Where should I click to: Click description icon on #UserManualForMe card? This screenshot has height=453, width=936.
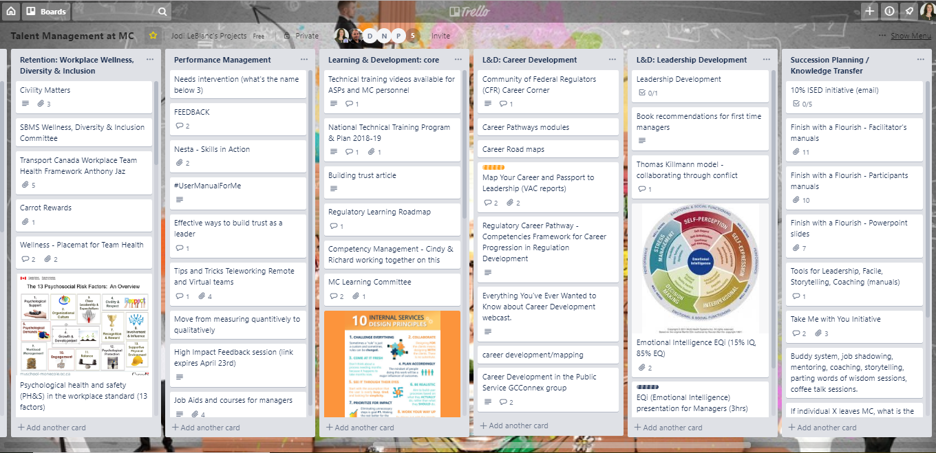coord(180,200)
